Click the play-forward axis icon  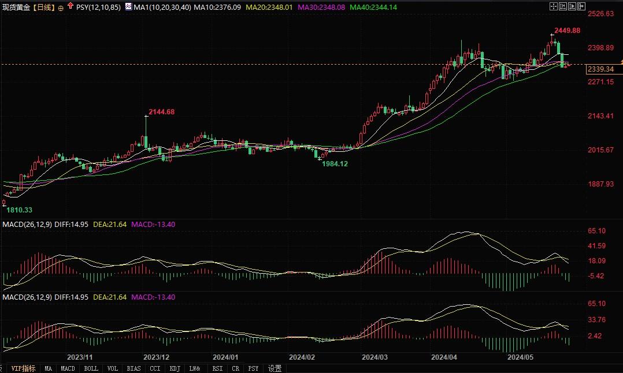pos(573,6)
